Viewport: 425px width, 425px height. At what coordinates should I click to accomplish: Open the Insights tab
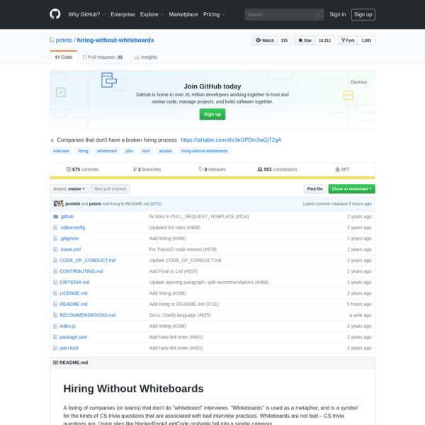145,57
